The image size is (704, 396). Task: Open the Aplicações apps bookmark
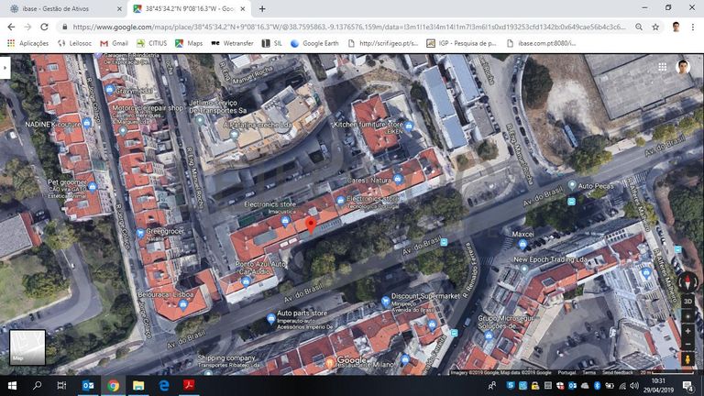coord(27,43)
